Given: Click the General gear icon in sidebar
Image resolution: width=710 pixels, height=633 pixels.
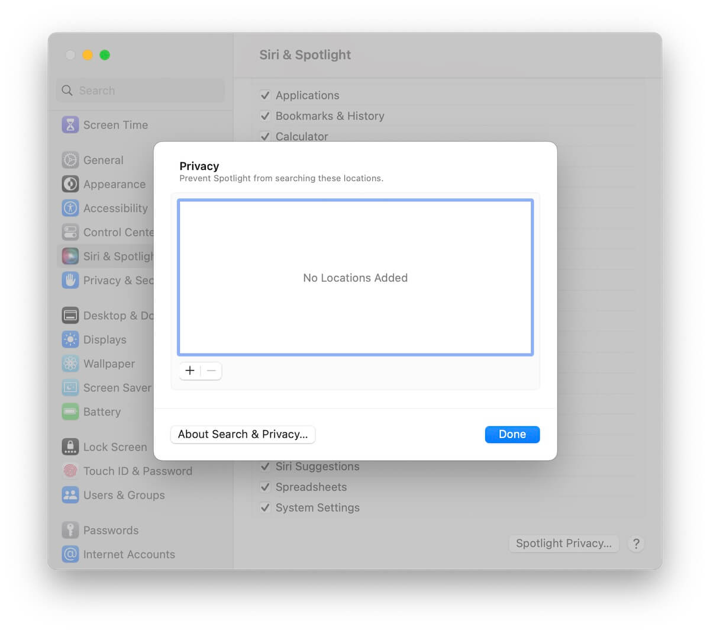Looking at the screenshot, I should (x=70, y=160).
